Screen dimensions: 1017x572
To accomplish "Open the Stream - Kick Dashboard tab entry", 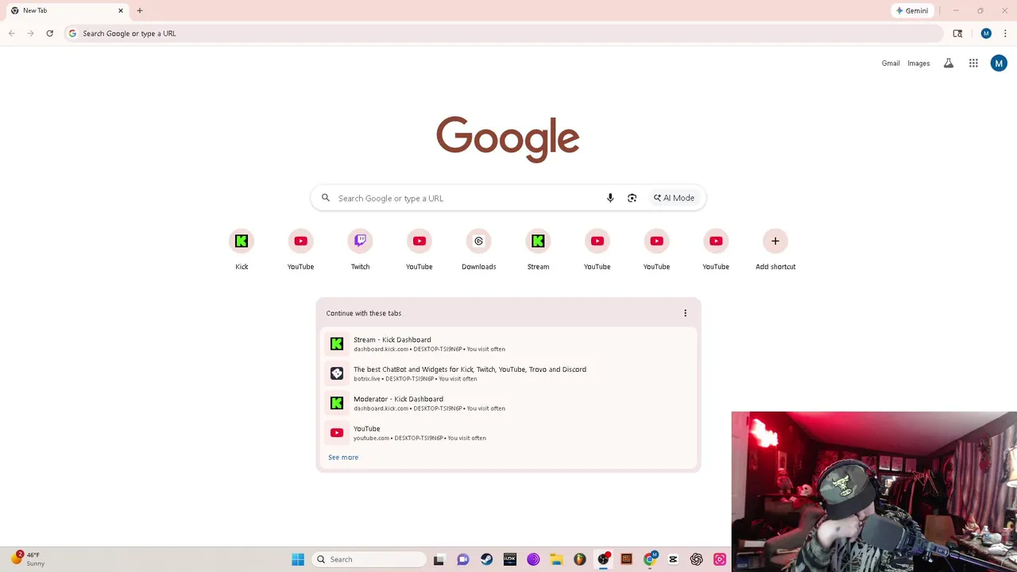I will click(508, 344).
